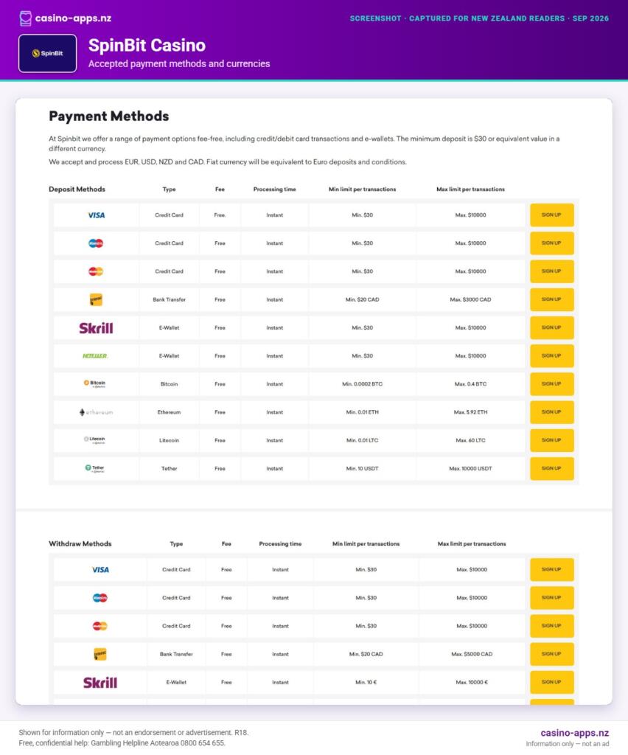Click 'Max limit per transactions' header in withdraw table

coord(472,543)
